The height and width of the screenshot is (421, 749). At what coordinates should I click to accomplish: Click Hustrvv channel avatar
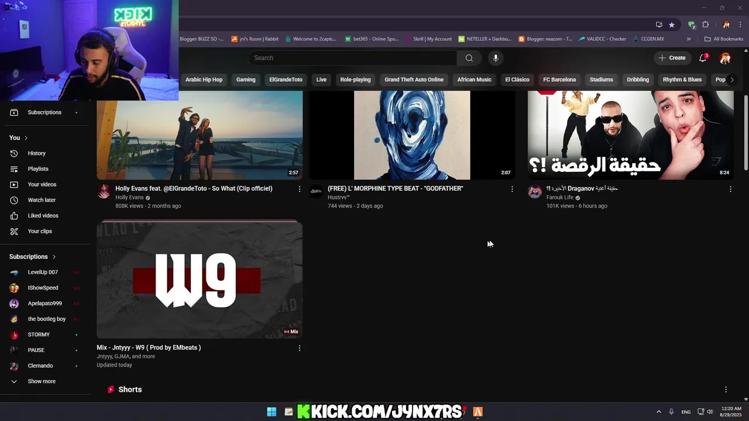(x=316, y=192)
